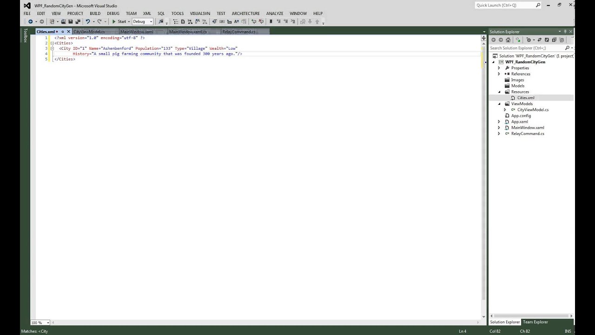Collapse the Resources folder node
Image resolution: width=595 pixels, height=335 pixels.
point(499,92)
